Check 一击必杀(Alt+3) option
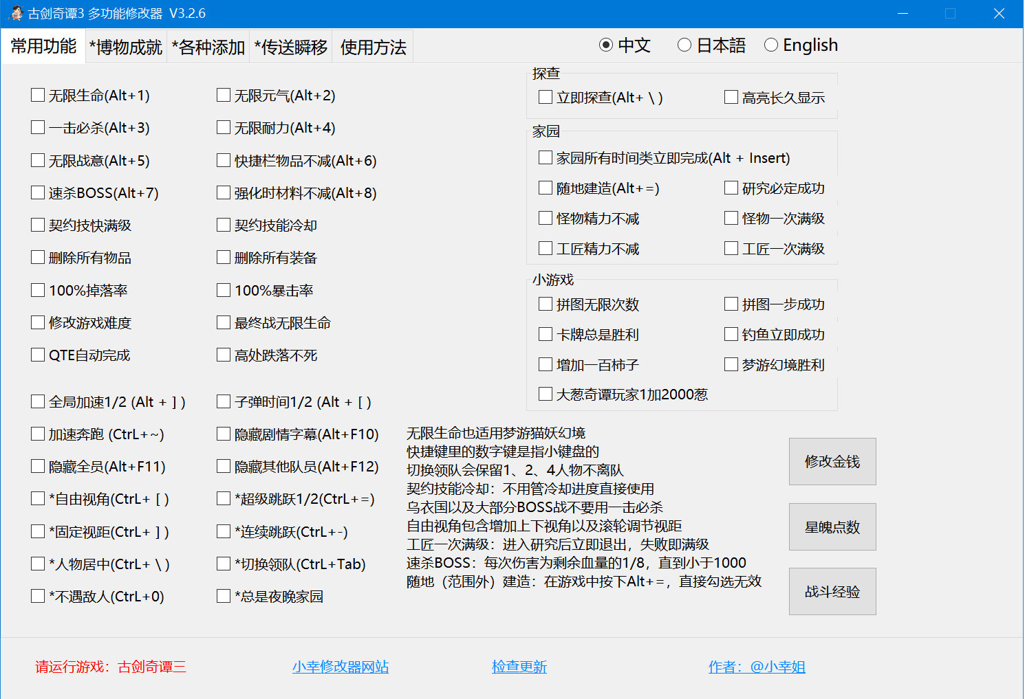Viewport: 1025px width, 699px height. 38,127
